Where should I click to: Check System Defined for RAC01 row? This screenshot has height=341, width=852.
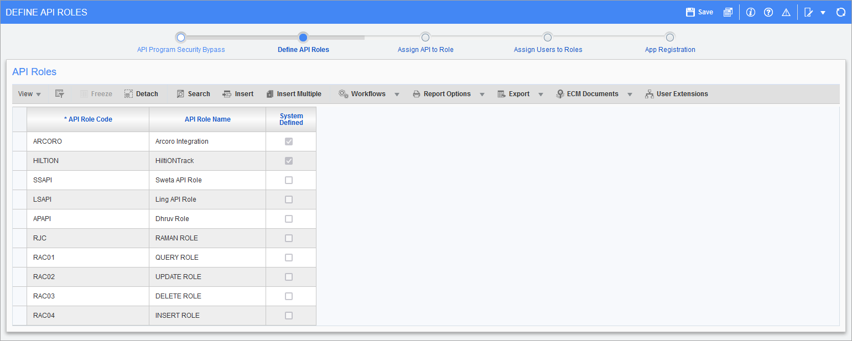pos(289,258)
